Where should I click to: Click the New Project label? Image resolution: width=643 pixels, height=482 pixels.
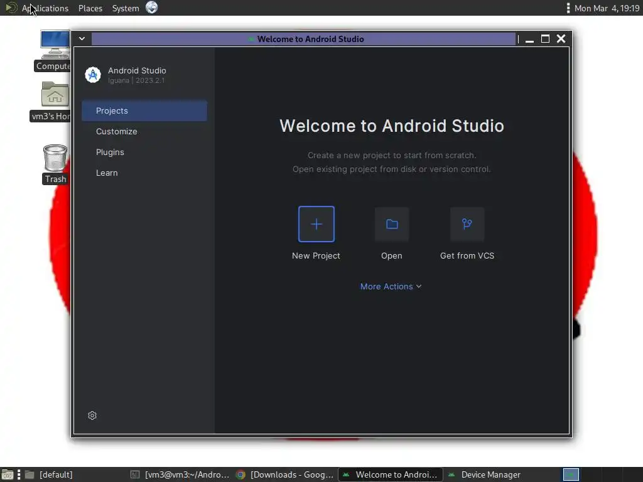pos(316,256)
